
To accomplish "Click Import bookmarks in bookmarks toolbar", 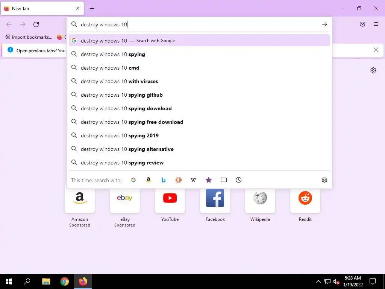I will click(29, 37).
